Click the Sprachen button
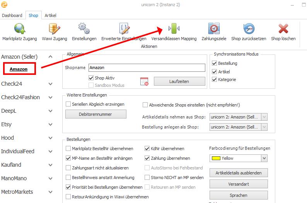The height and width of the screenshot is (203, 307). tap(239, 195)
